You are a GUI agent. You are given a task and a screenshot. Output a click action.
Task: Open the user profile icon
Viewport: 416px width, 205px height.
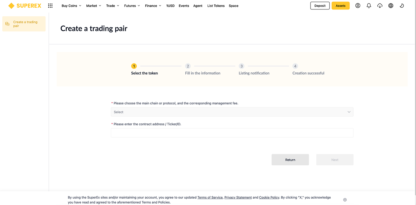click(x=358, y=6)
